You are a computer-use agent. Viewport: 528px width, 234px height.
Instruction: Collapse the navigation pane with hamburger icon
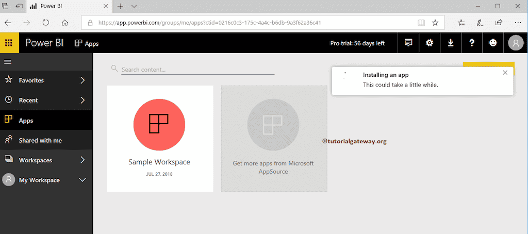[x=7, y=62]
